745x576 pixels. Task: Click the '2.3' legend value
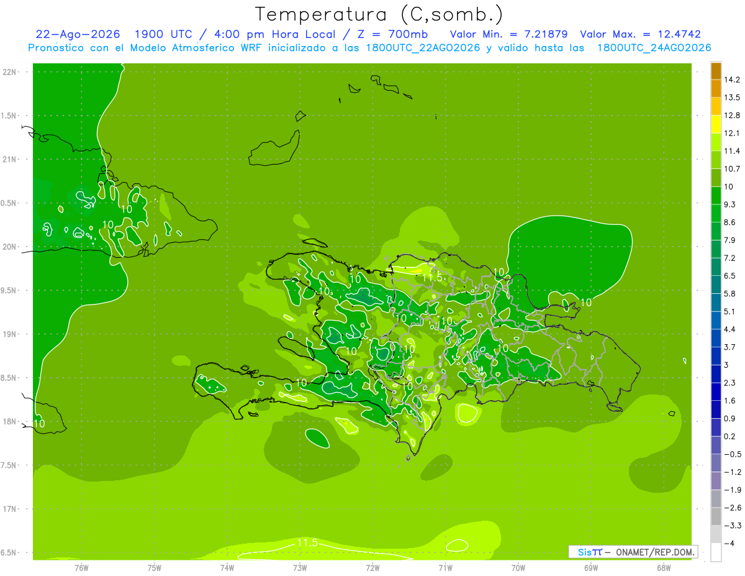click(729, 383)
